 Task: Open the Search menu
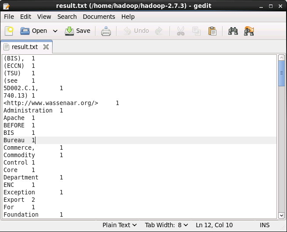67,17
